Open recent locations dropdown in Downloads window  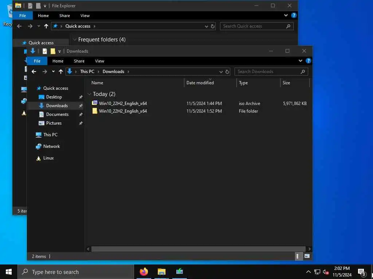pos(53,72)
